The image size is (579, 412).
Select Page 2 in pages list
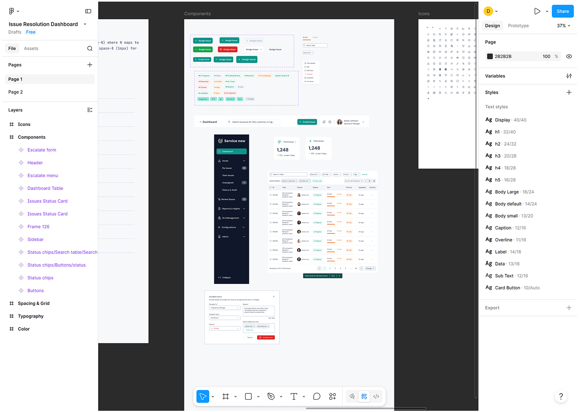click(x=50, y=92)
